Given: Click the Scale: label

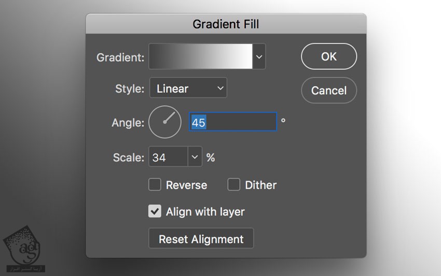Looking at the screenshot, I should coord(129,157).
